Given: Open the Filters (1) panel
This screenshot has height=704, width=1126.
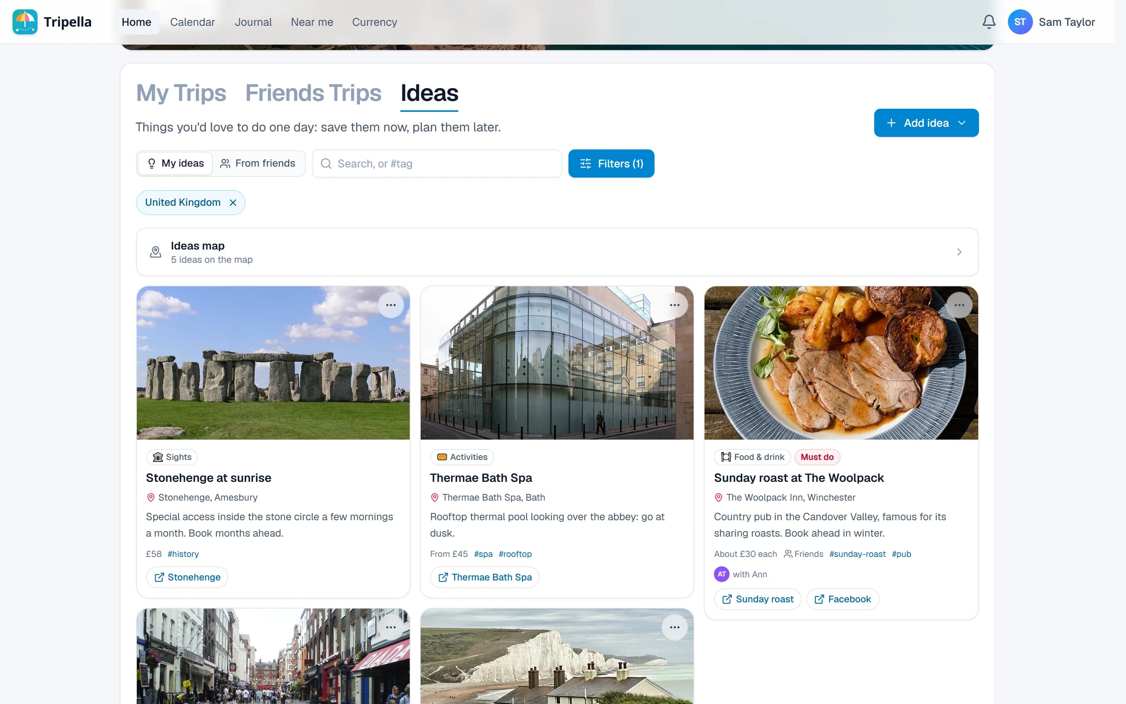Looking at the screenshot, I should click(x=611, y=163).
